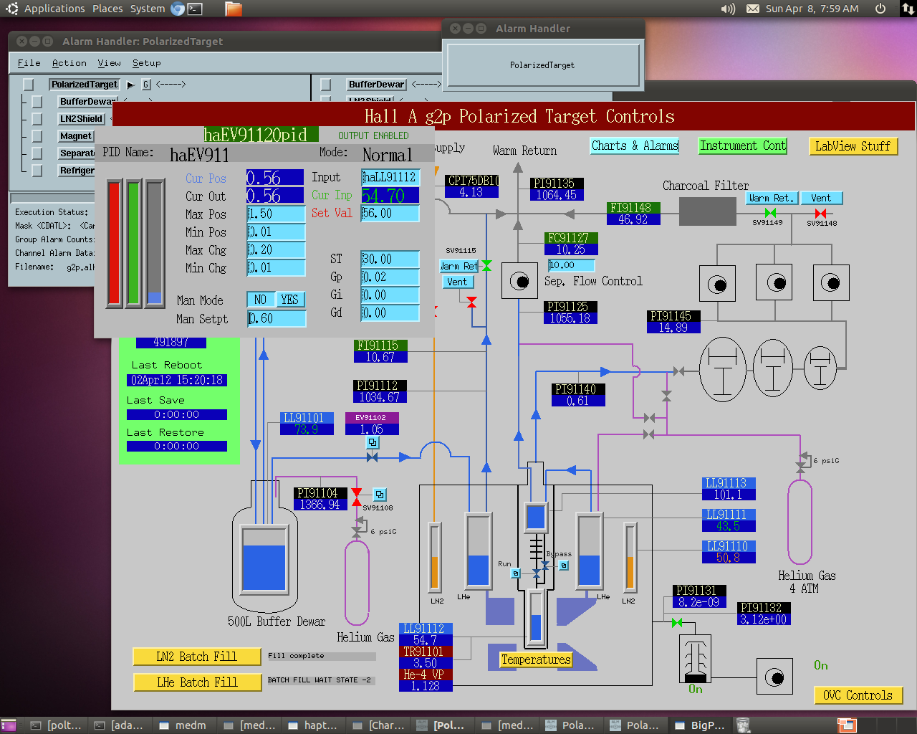Viewport: 917px width, 734px height.
Task: Click Vent button near Charcoal Filter
Action: coord(821,199)
